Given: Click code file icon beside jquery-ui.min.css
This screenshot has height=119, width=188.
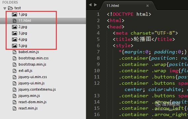Looking at the screenshot, I should 15,77.
